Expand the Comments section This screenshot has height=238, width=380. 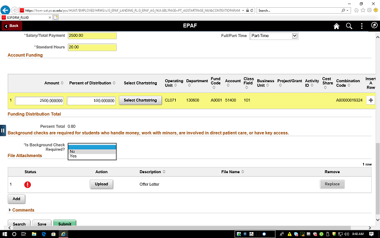pyautogui.click(x=21, y=210)
